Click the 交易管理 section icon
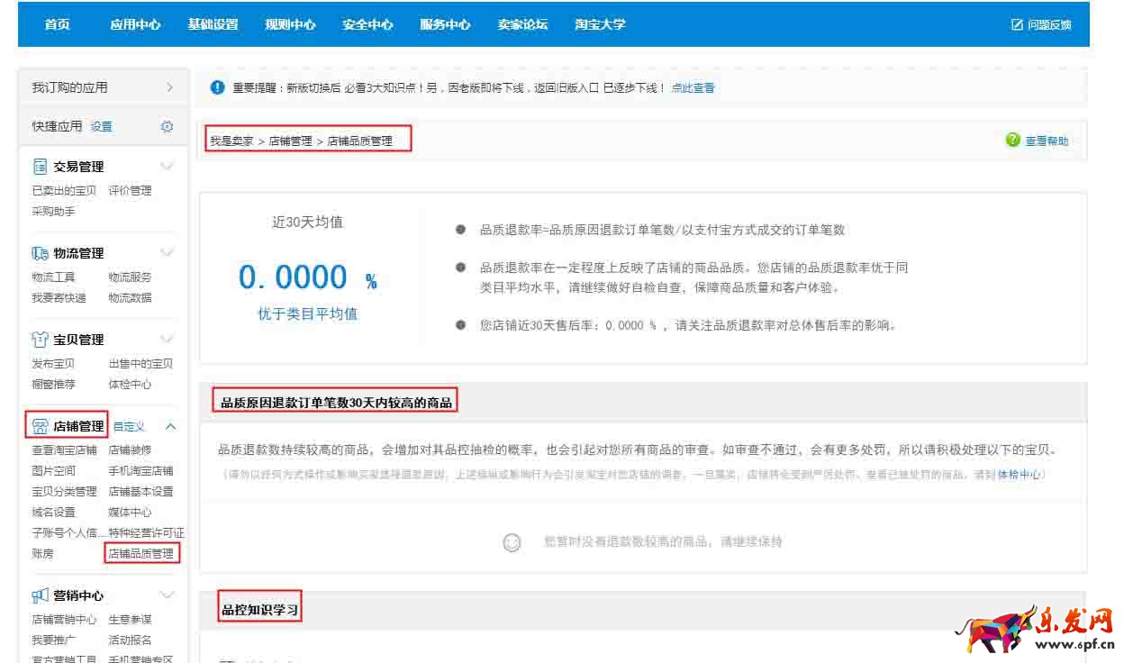The width and height of the screenshot is (1124, 663). [x=40, y=167]
